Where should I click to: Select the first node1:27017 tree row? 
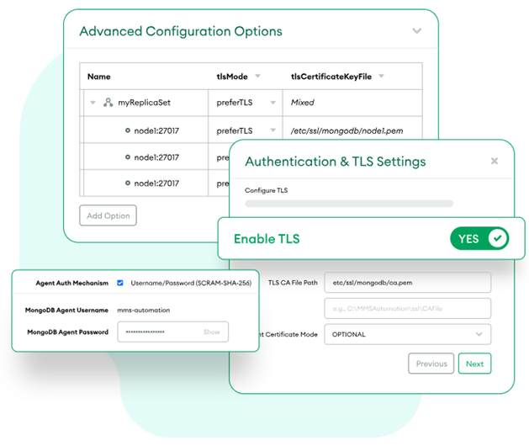tap(156, 130)
